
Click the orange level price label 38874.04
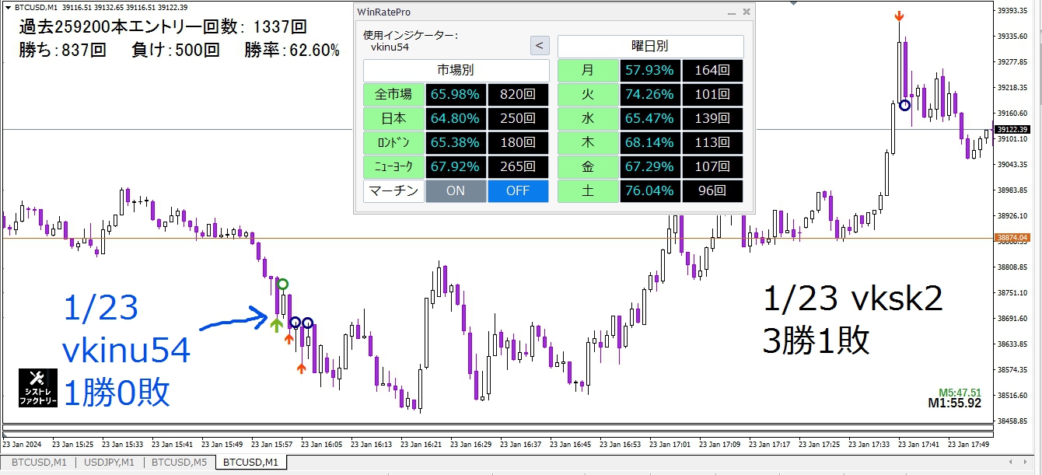pyautogui.click(x=1012, y=237)
